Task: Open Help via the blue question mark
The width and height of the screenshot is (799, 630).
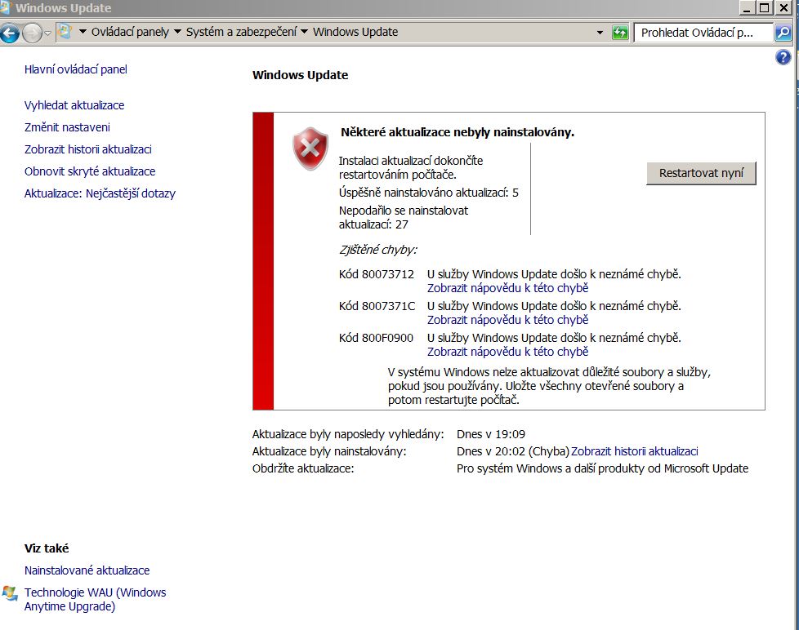Action: pos(783,57)
